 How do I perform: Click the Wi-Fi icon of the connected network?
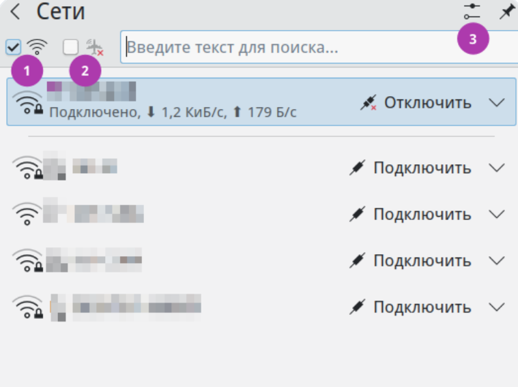pyautogui.click(x=28, y=102)
